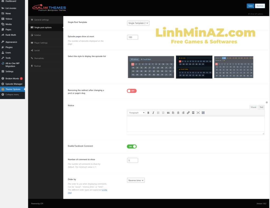270x208 pixels.
Task: Select third server-range episode style thumbnail
Action: click(234, 67)
